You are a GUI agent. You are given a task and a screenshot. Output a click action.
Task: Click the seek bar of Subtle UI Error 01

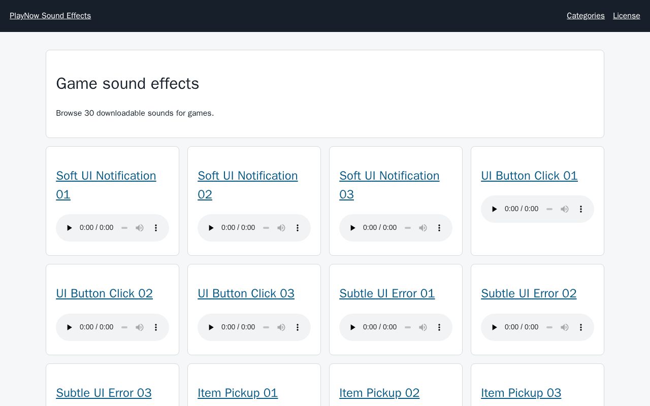point(408,327)
